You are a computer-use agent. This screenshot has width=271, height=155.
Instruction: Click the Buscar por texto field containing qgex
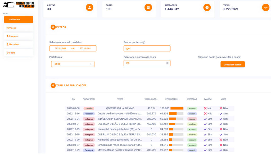click(147, 49)
